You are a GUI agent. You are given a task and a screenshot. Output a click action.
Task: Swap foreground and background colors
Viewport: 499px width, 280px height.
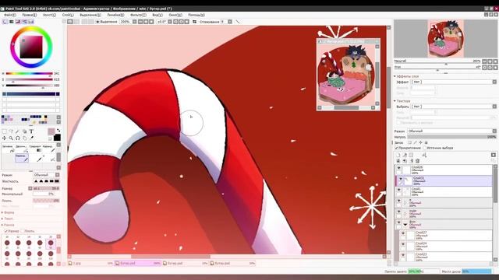58,131
